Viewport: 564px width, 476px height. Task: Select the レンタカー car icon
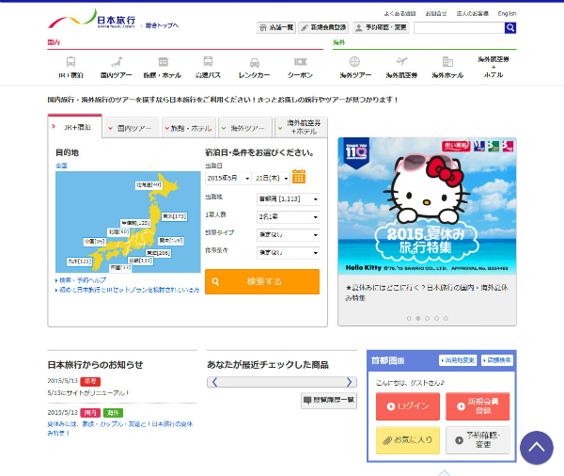[255, 62]
